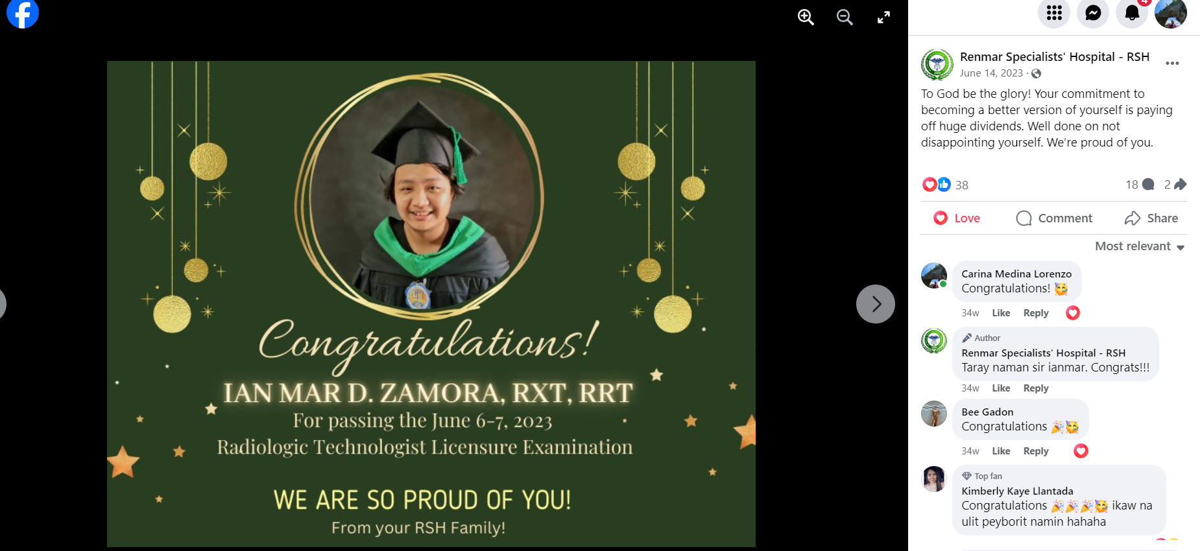
Task: Open the Facebook menu grid icon
Action: pos(1054,13)
